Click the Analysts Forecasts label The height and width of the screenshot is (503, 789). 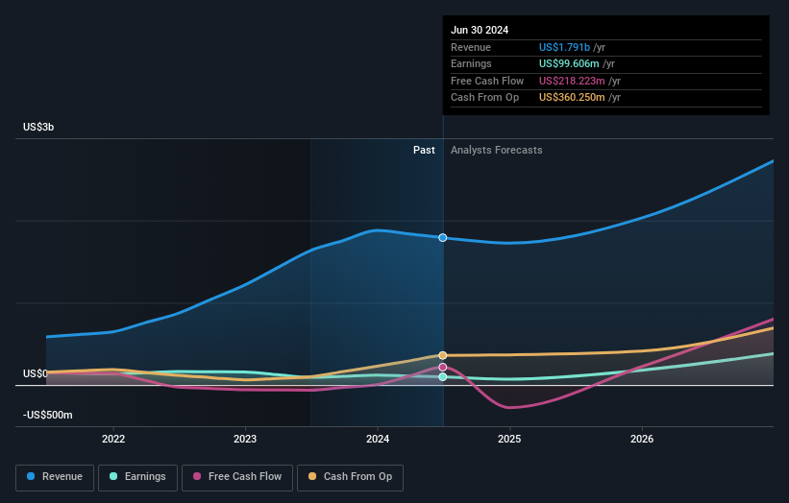(496, 150)
